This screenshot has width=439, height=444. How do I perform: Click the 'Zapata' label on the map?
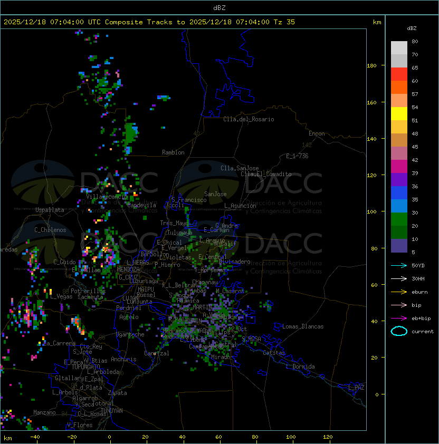pyautogui.click(x=117, y=393)
